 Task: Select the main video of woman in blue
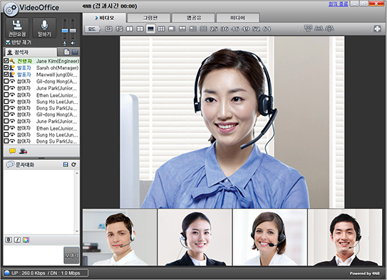[x=232, y=122]
